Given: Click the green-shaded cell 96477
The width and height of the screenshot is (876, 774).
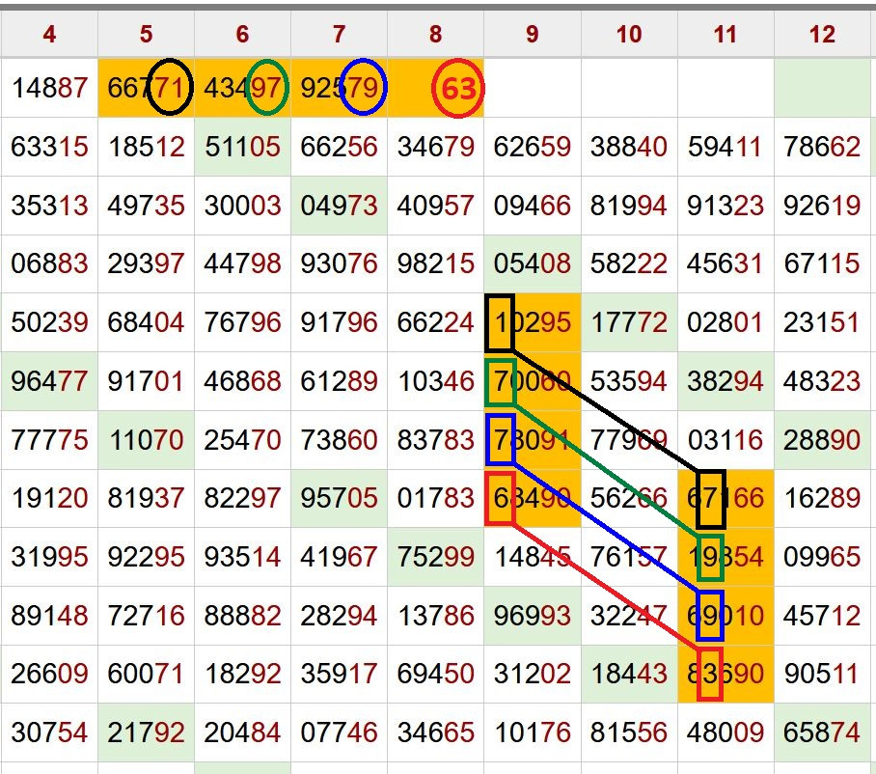Looking at the screenshot, I should tap(49, 381).
